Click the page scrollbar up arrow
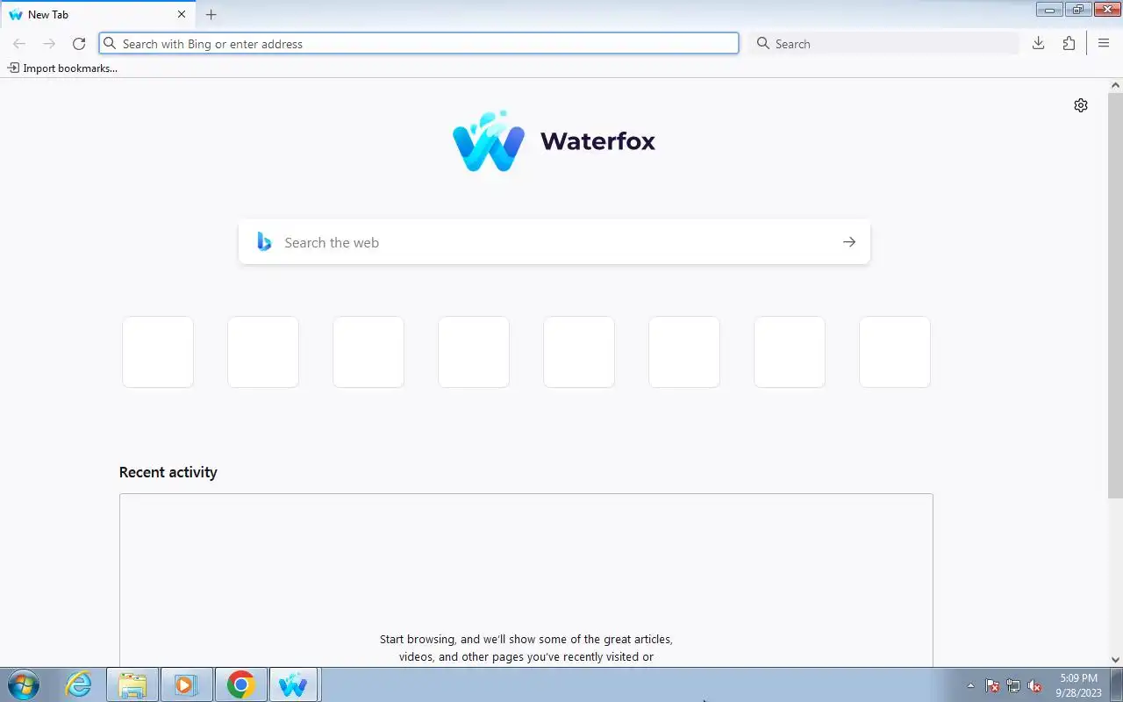The image size is (1123, 702). point(1116,85)
